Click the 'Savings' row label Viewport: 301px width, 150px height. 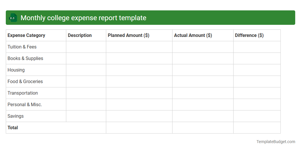point(16,116)
